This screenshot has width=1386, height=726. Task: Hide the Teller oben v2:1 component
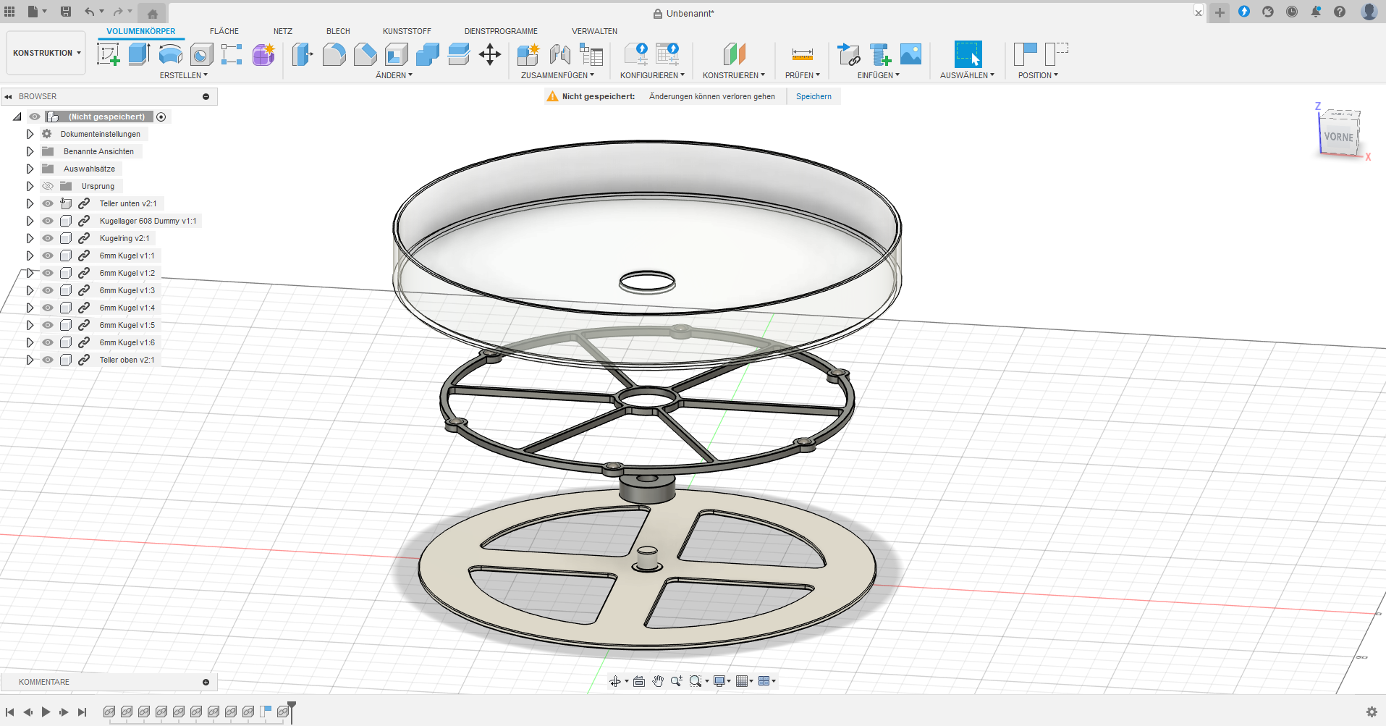coord(48,360)
